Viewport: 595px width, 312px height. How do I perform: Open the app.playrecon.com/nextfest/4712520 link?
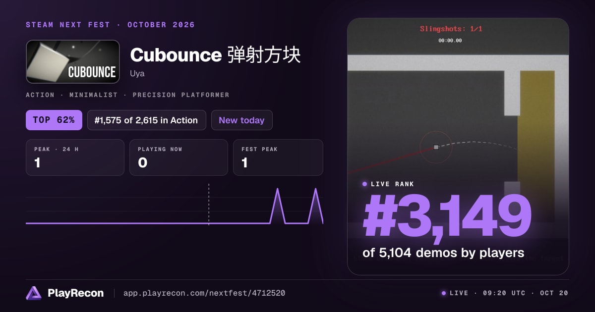(x=204, y=293)
